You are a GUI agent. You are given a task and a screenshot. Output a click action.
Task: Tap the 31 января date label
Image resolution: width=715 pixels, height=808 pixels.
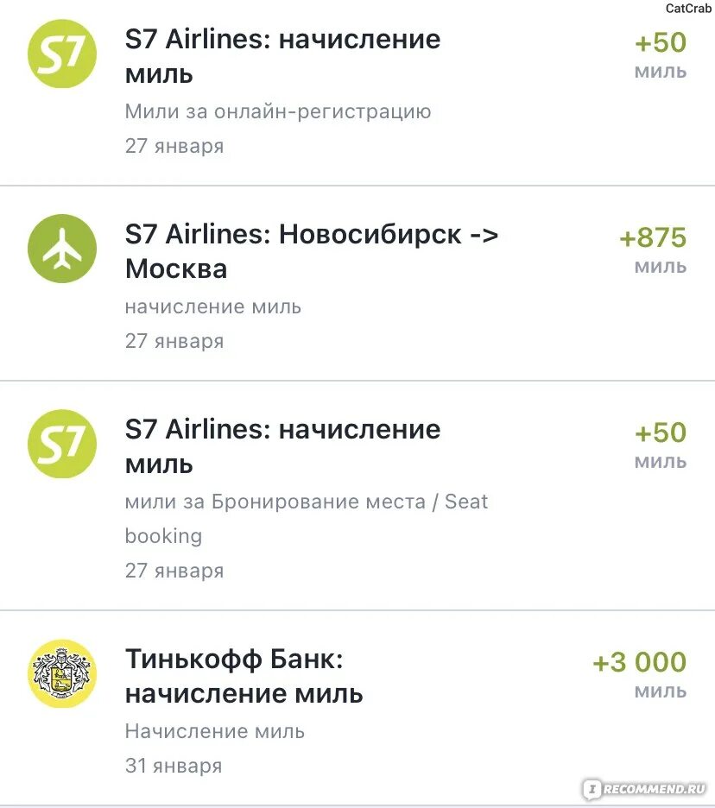[174, 765]
